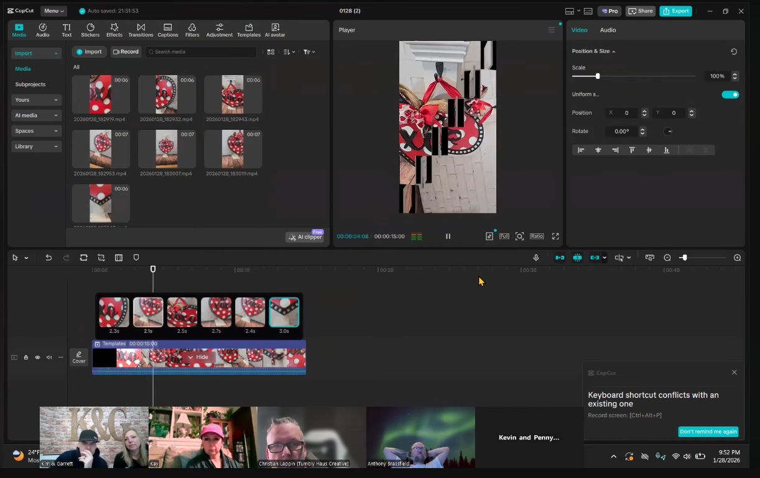This screenshot has width=760, height=478.
Task: Select Subprojects in left sidebar
Action: point(30,84)
